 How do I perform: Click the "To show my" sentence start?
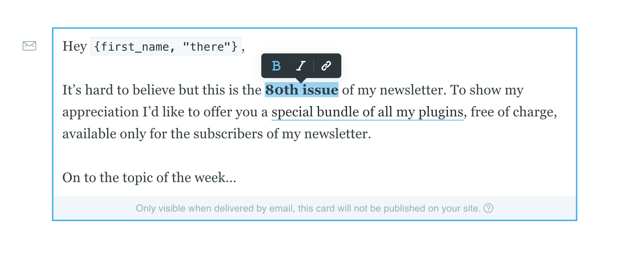click(x=486, y=90)
